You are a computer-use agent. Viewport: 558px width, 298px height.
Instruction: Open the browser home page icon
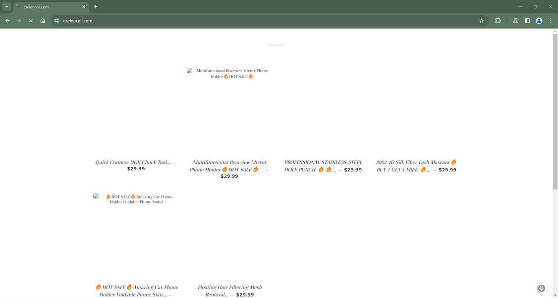point(43,21)
